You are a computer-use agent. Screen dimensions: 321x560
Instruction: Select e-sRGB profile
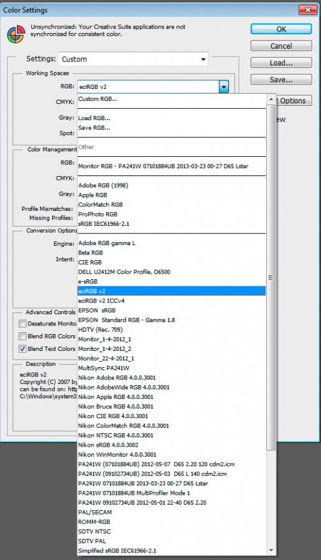[172, 281]
